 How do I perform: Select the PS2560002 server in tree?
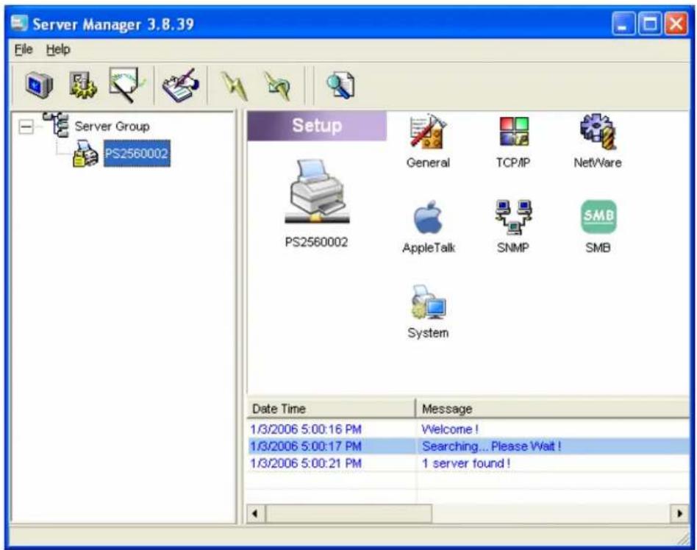tap(137, 154)
